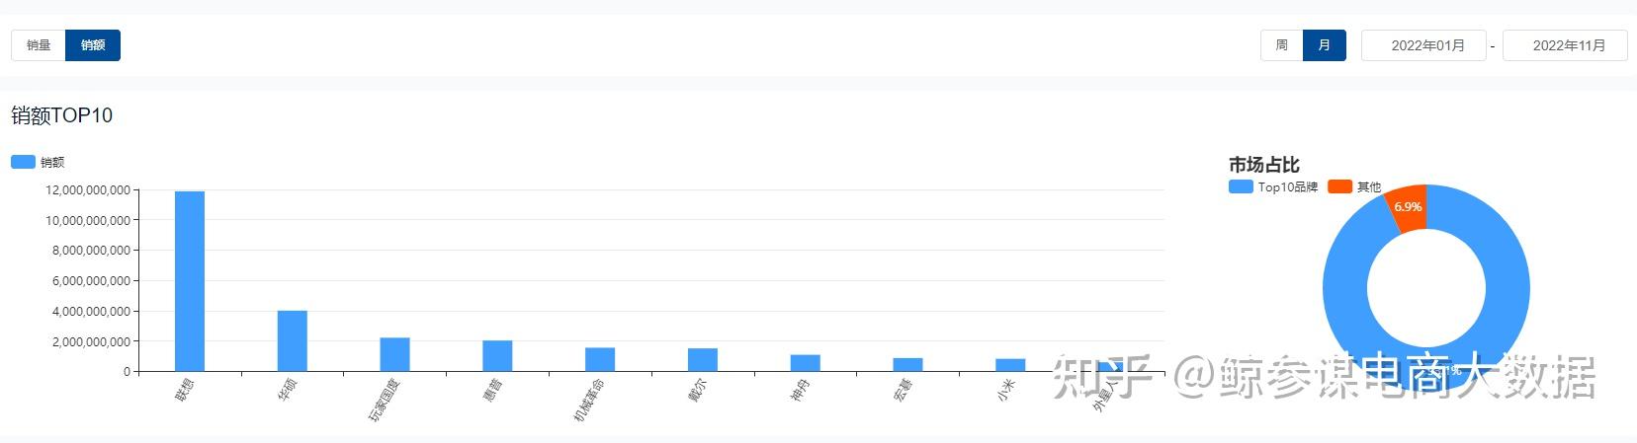The height and width of the screenshot is (443, 1637).
Task: Toggle the Top10品牌 legend swatch
Action: click(1241, 186)
